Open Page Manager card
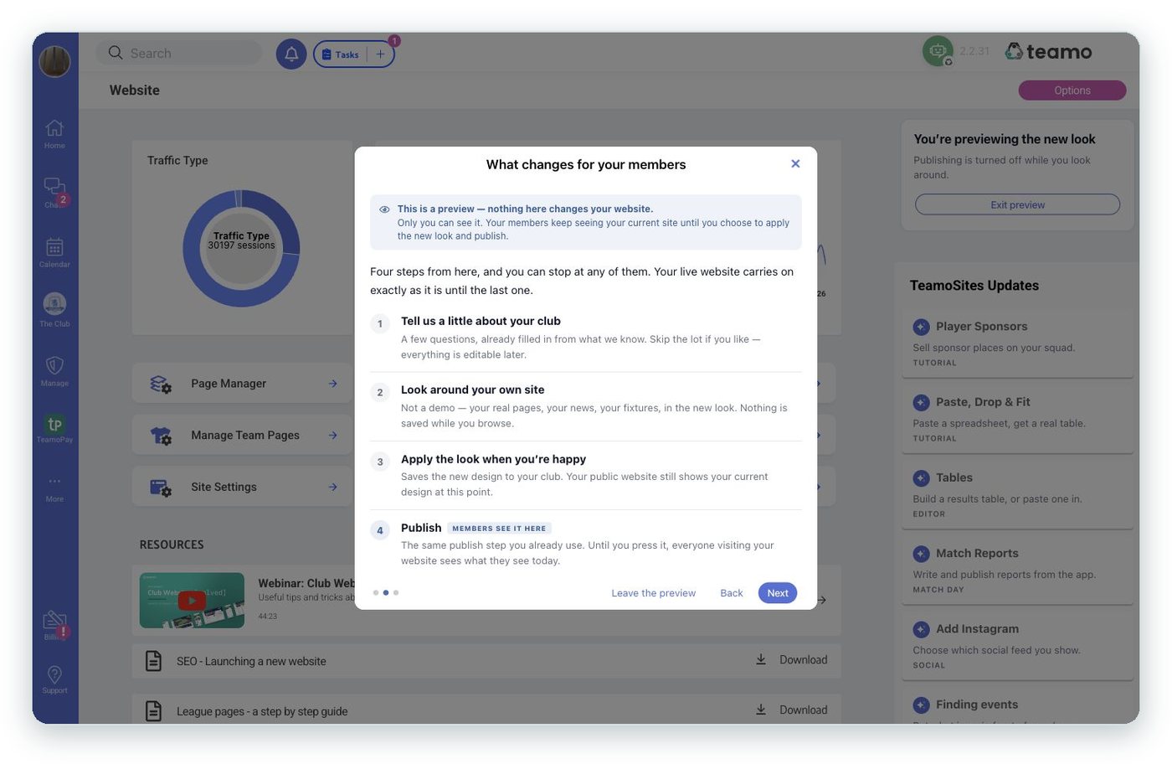1172x764 pixels. pos(243,384)
